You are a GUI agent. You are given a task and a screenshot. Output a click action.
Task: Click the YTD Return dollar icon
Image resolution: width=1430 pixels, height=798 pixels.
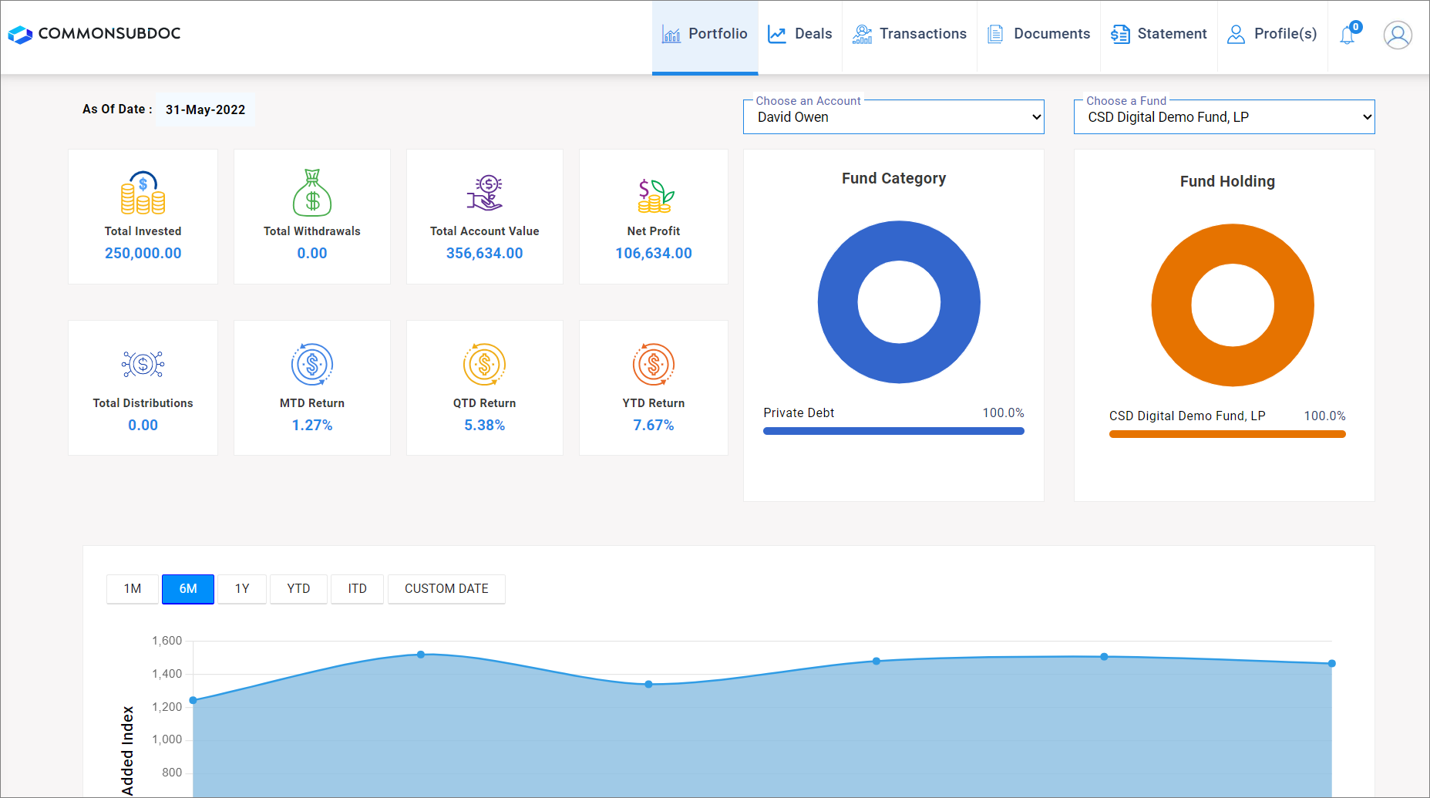[x=654, y=364]
